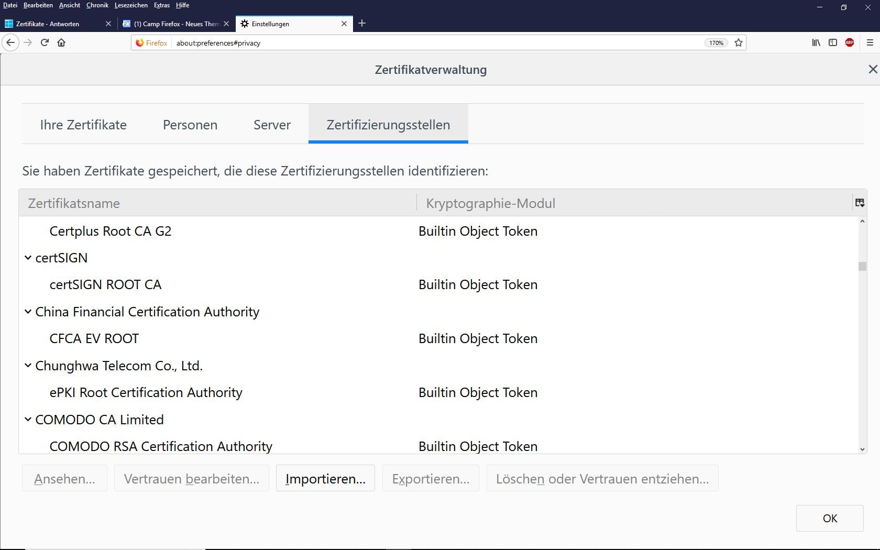880x550 pixels.
Task: Collapse the COMODO CA Limited group
Action: pyautogui.click(x=28, y=420)
